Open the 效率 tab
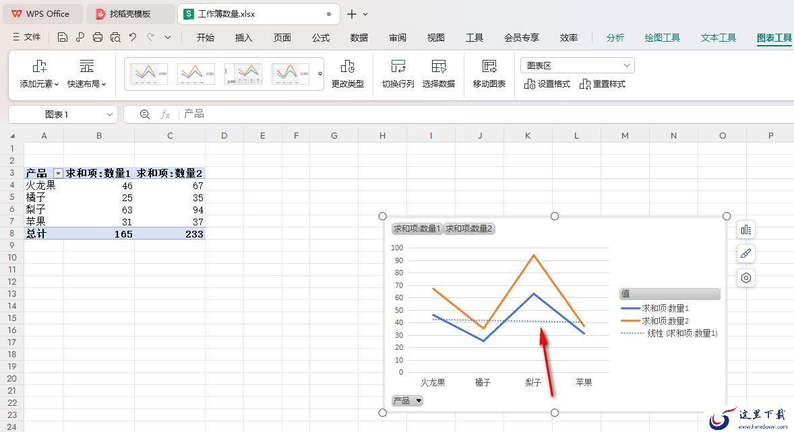This screenshot has height=432, width=794. coord(569,38)
